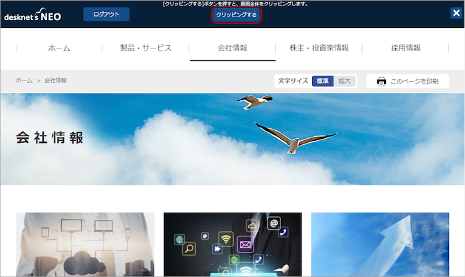Set font size to 標準
The image size is (465, 277).
[323, 81]
